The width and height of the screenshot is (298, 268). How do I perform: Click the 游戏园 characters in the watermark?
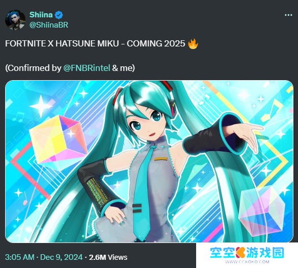click(265, 252)
